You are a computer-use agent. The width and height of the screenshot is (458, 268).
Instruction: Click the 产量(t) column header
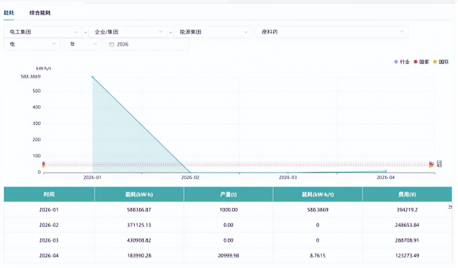pos(229,194)
